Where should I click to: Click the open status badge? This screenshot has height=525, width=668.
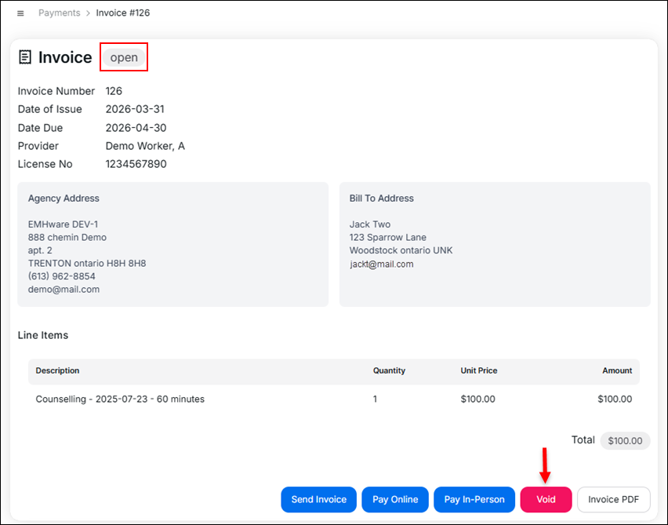tap(124, 57)
